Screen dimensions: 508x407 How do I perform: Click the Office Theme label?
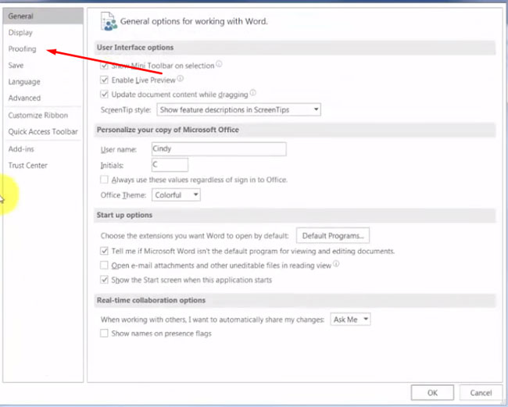pyautogui.click(x=123, y=195)
